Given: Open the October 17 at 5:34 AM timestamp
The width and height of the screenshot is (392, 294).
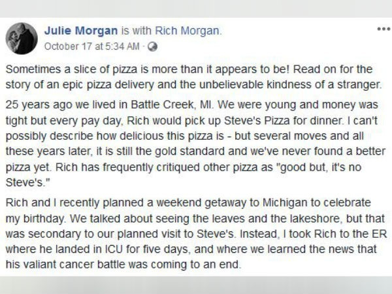Looking at the screenshot, I should (92, 46).
